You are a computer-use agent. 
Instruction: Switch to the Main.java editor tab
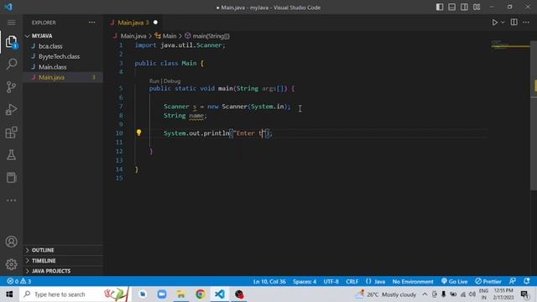tap(133, 23)
